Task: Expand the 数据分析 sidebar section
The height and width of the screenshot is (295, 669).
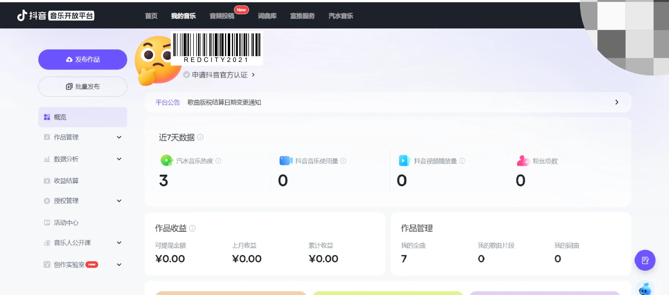Action: [119, 159]
